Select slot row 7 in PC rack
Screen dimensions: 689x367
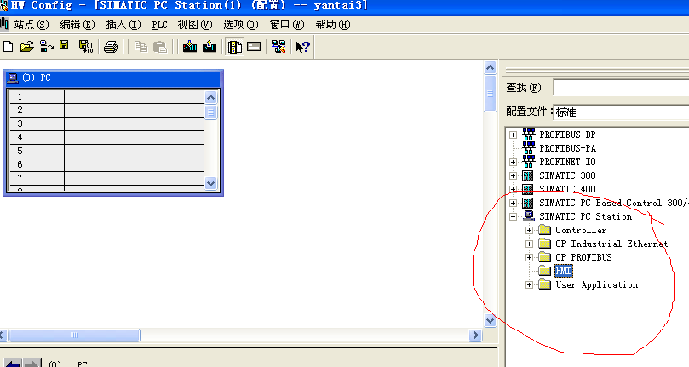106,179
